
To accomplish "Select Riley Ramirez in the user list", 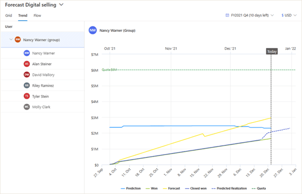I will click(43, 86).
